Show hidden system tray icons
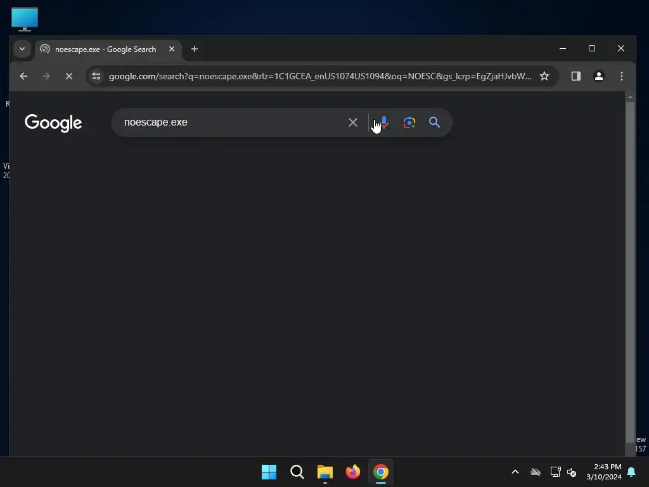 [x=515, y=472]
